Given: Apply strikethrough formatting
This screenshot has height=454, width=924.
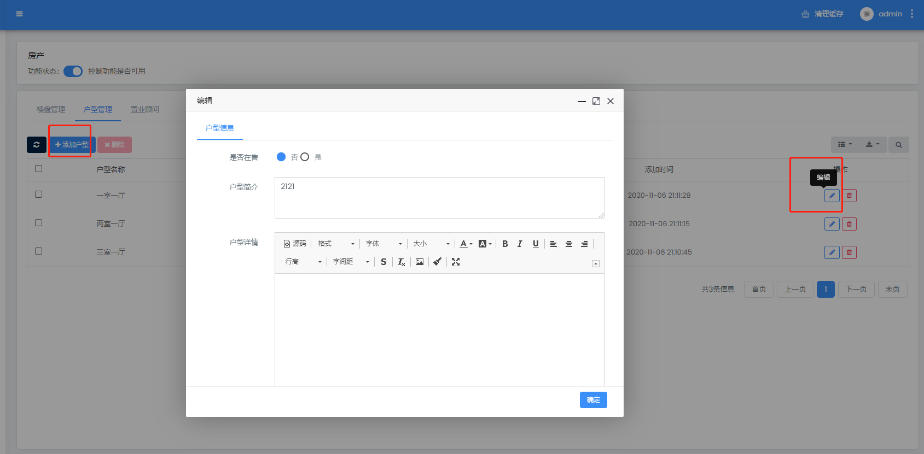Looking at the screenshot, I should (383, 262).
